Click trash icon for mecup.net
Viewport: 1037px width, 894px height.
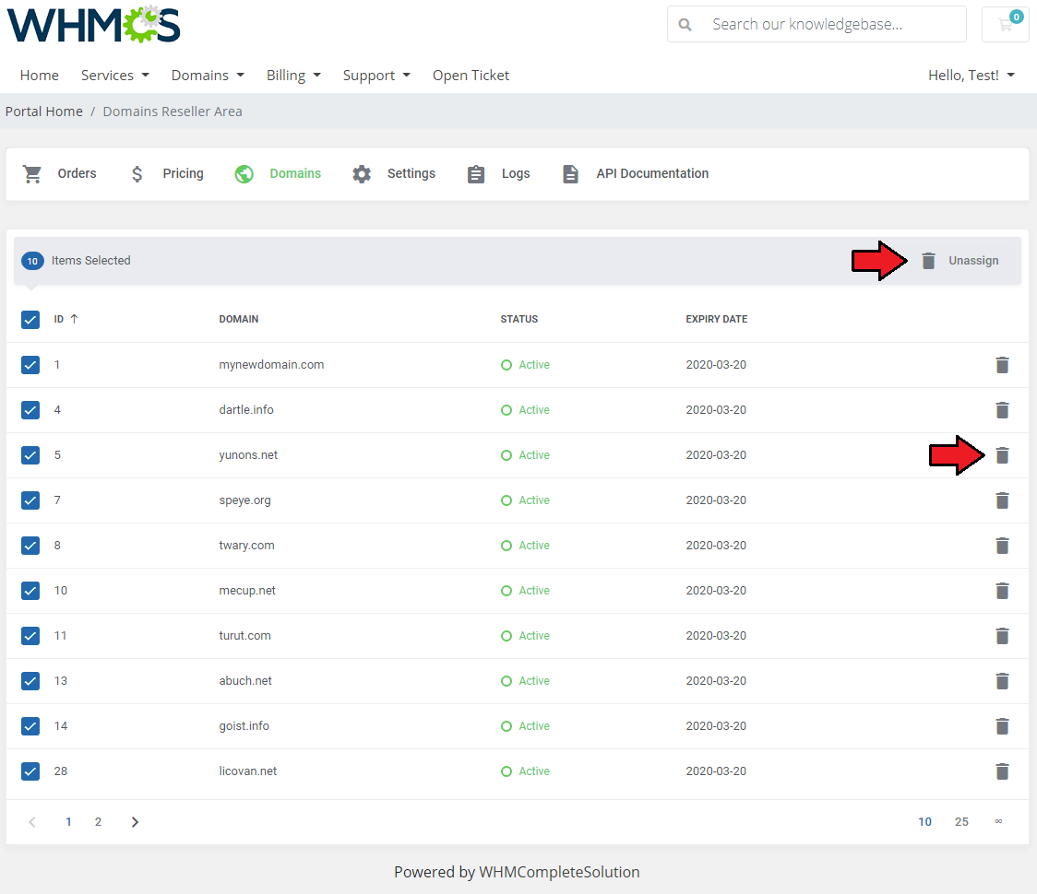tap(1003, 591)
